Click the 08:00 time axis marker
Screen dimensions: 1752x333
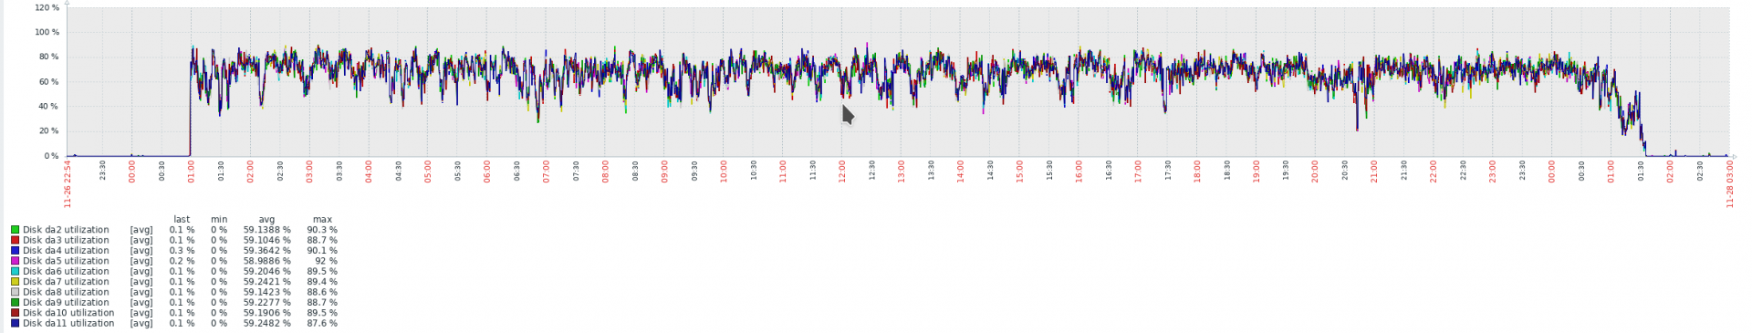pos(605,172)
